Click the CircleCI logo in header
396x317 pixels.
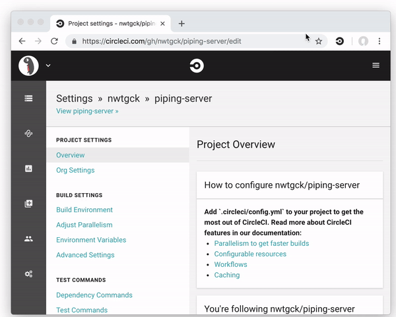[197, 65]
